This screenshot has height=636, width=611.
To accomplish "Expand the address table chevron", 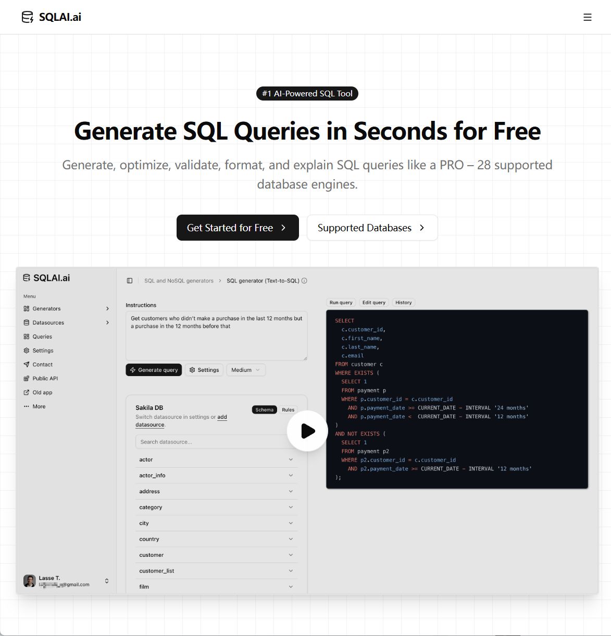I will pos(291,491).
